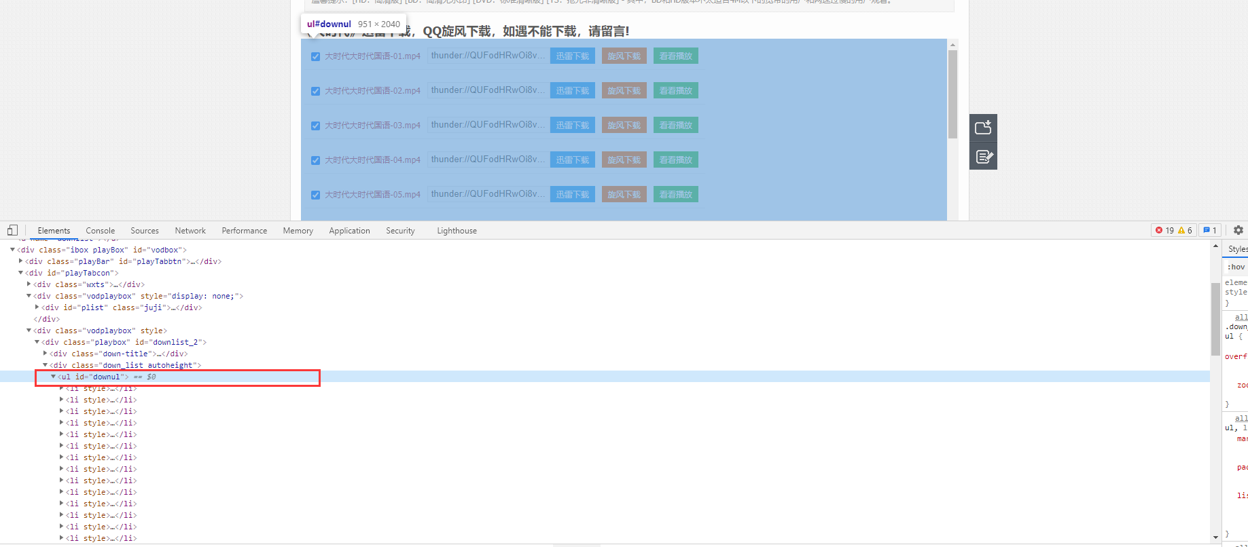Image resolution: width=1248 pixels, height=547 pixels.
Task: Click the inspect element picker icon
Action: click(x=12, y=230)
